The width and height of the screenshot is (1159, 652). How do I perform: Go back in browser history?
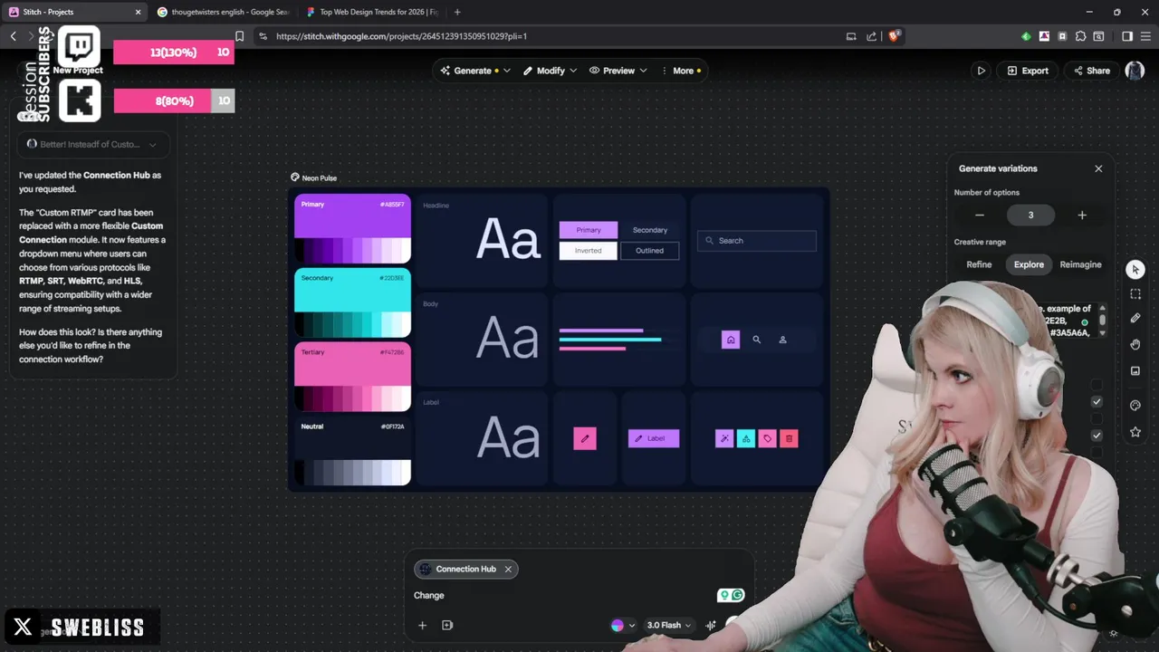[13, 36]
